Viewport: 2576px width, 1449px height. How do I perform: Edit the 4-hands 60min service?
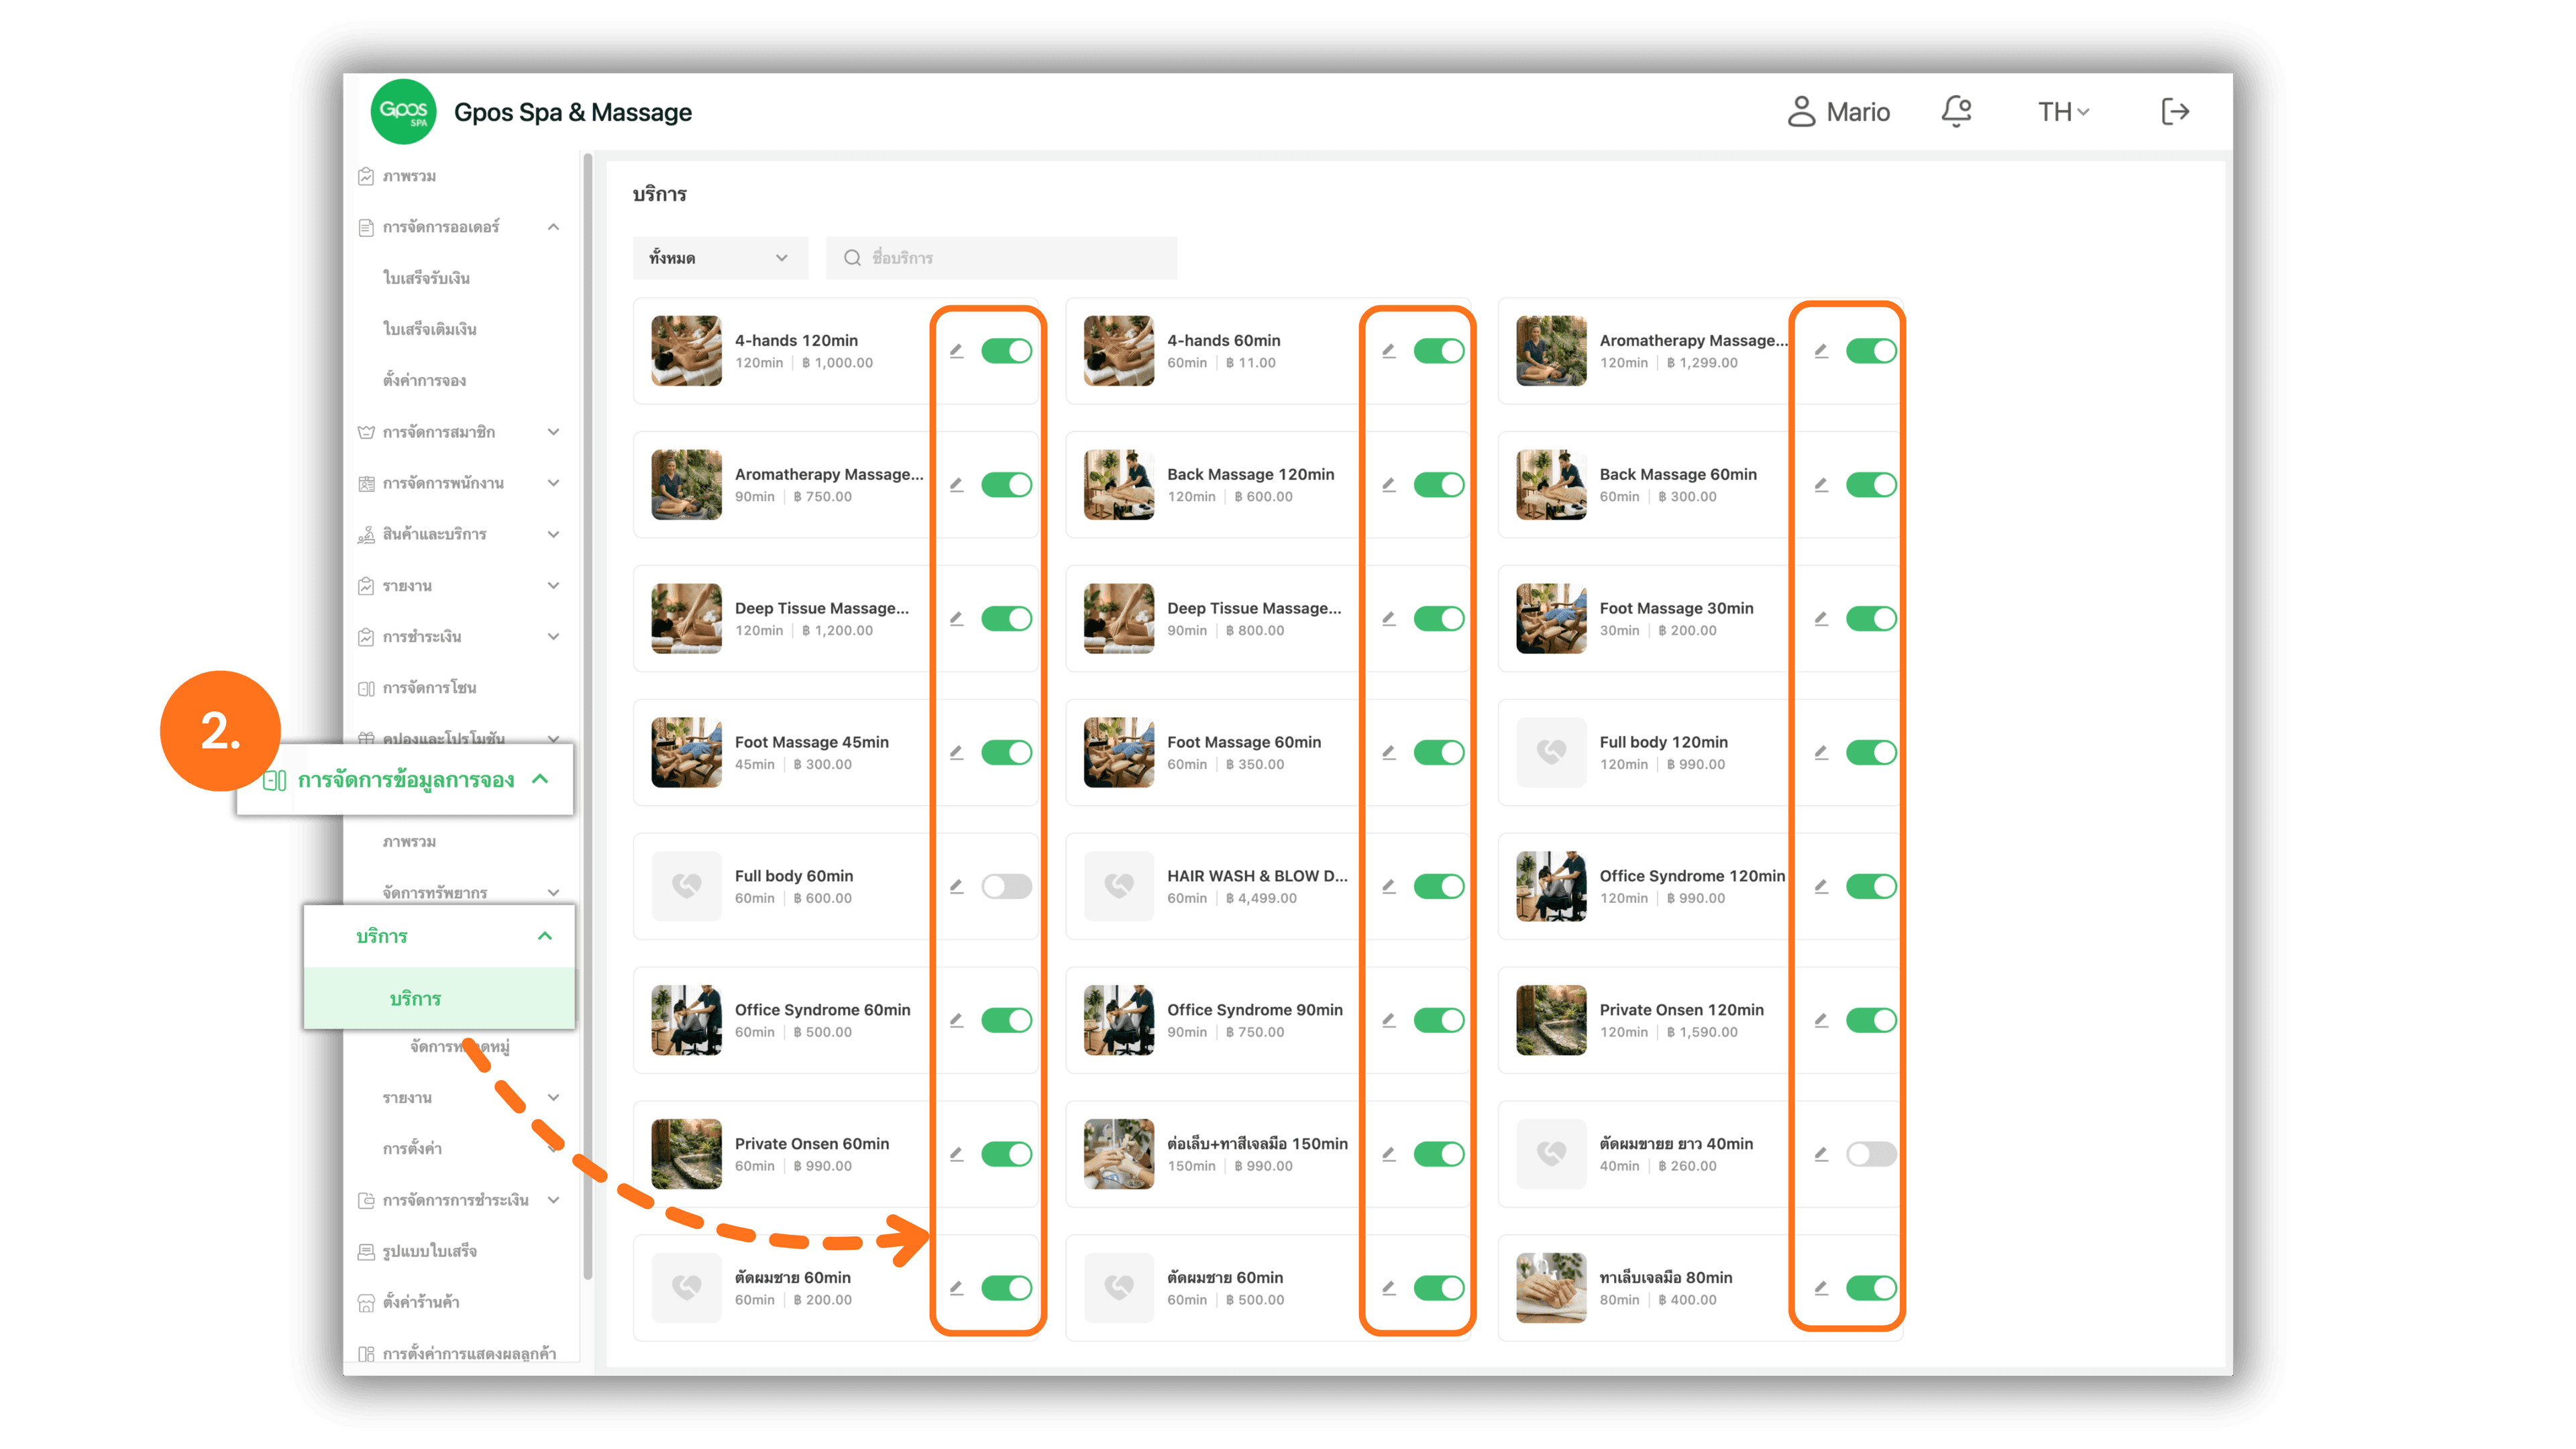1389,351
